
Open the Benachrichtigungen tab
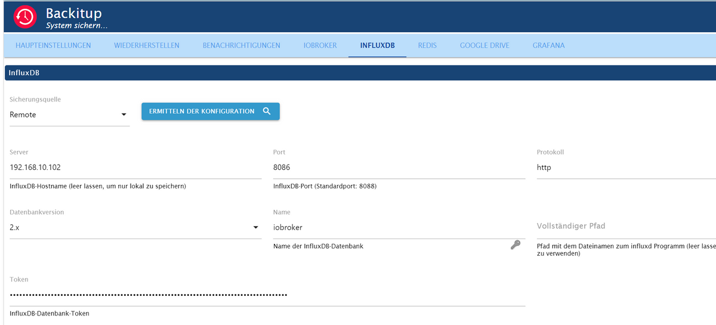click(242, 45)
